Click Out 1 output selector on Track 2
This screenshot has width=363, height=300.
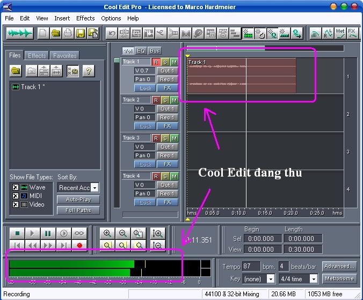pyautogui.click(x=168, y=109)
